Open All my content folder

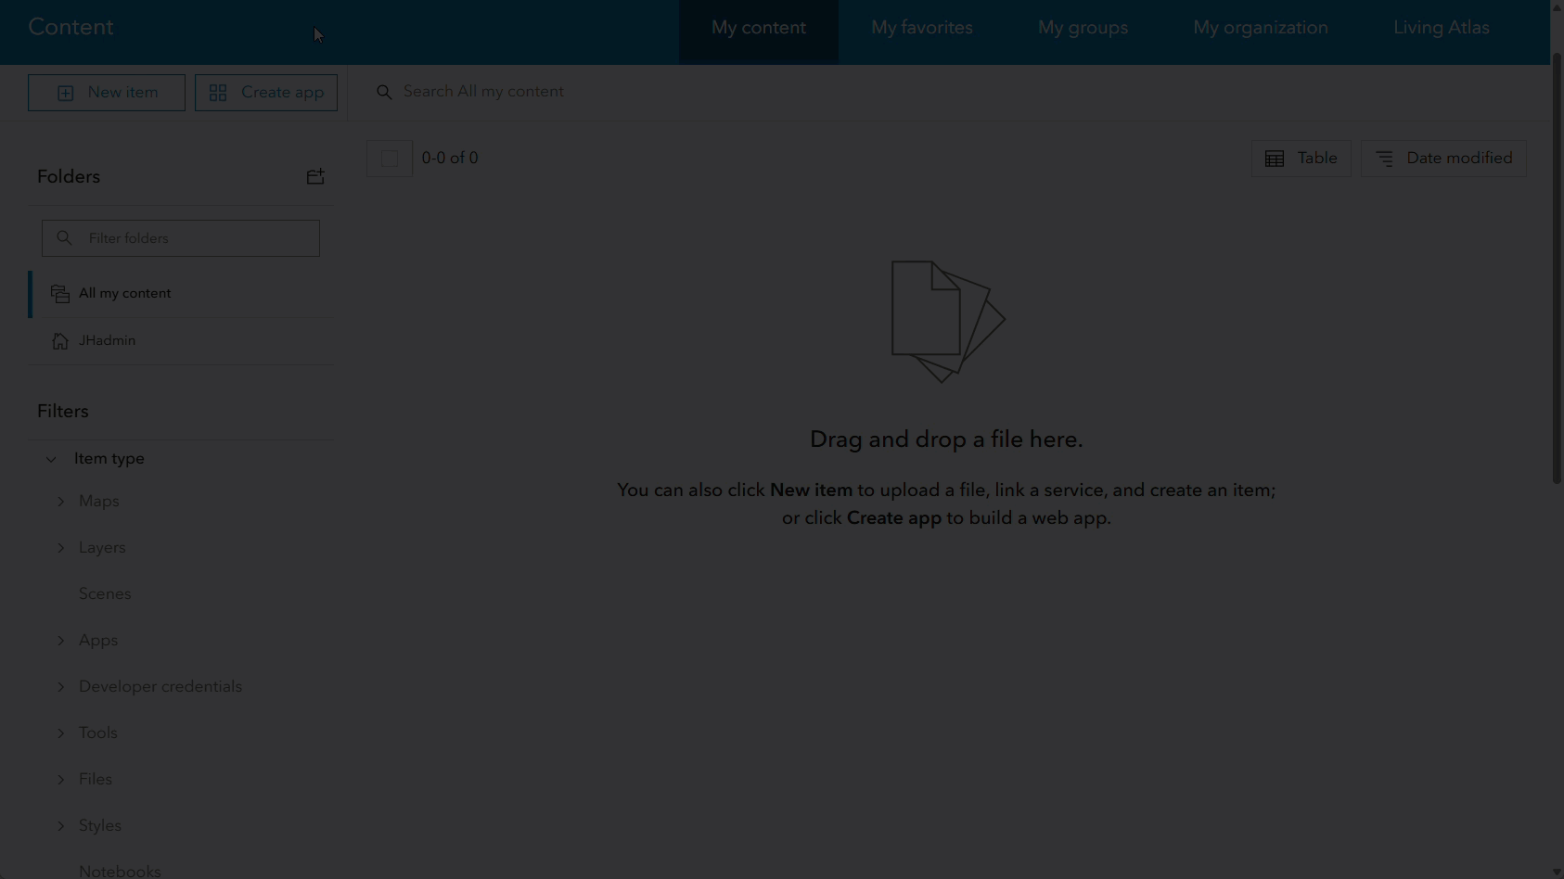(x=124, y=292)
